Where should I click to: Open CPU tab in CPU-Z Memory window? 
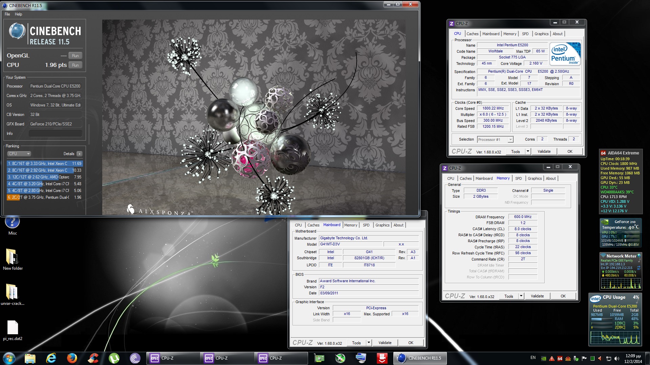point(451,178)
